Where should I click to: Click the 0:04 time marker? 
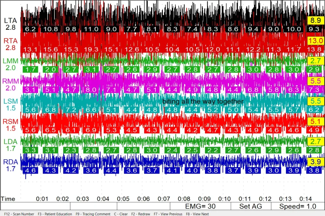pyautogui.click(x=103, y=199)
